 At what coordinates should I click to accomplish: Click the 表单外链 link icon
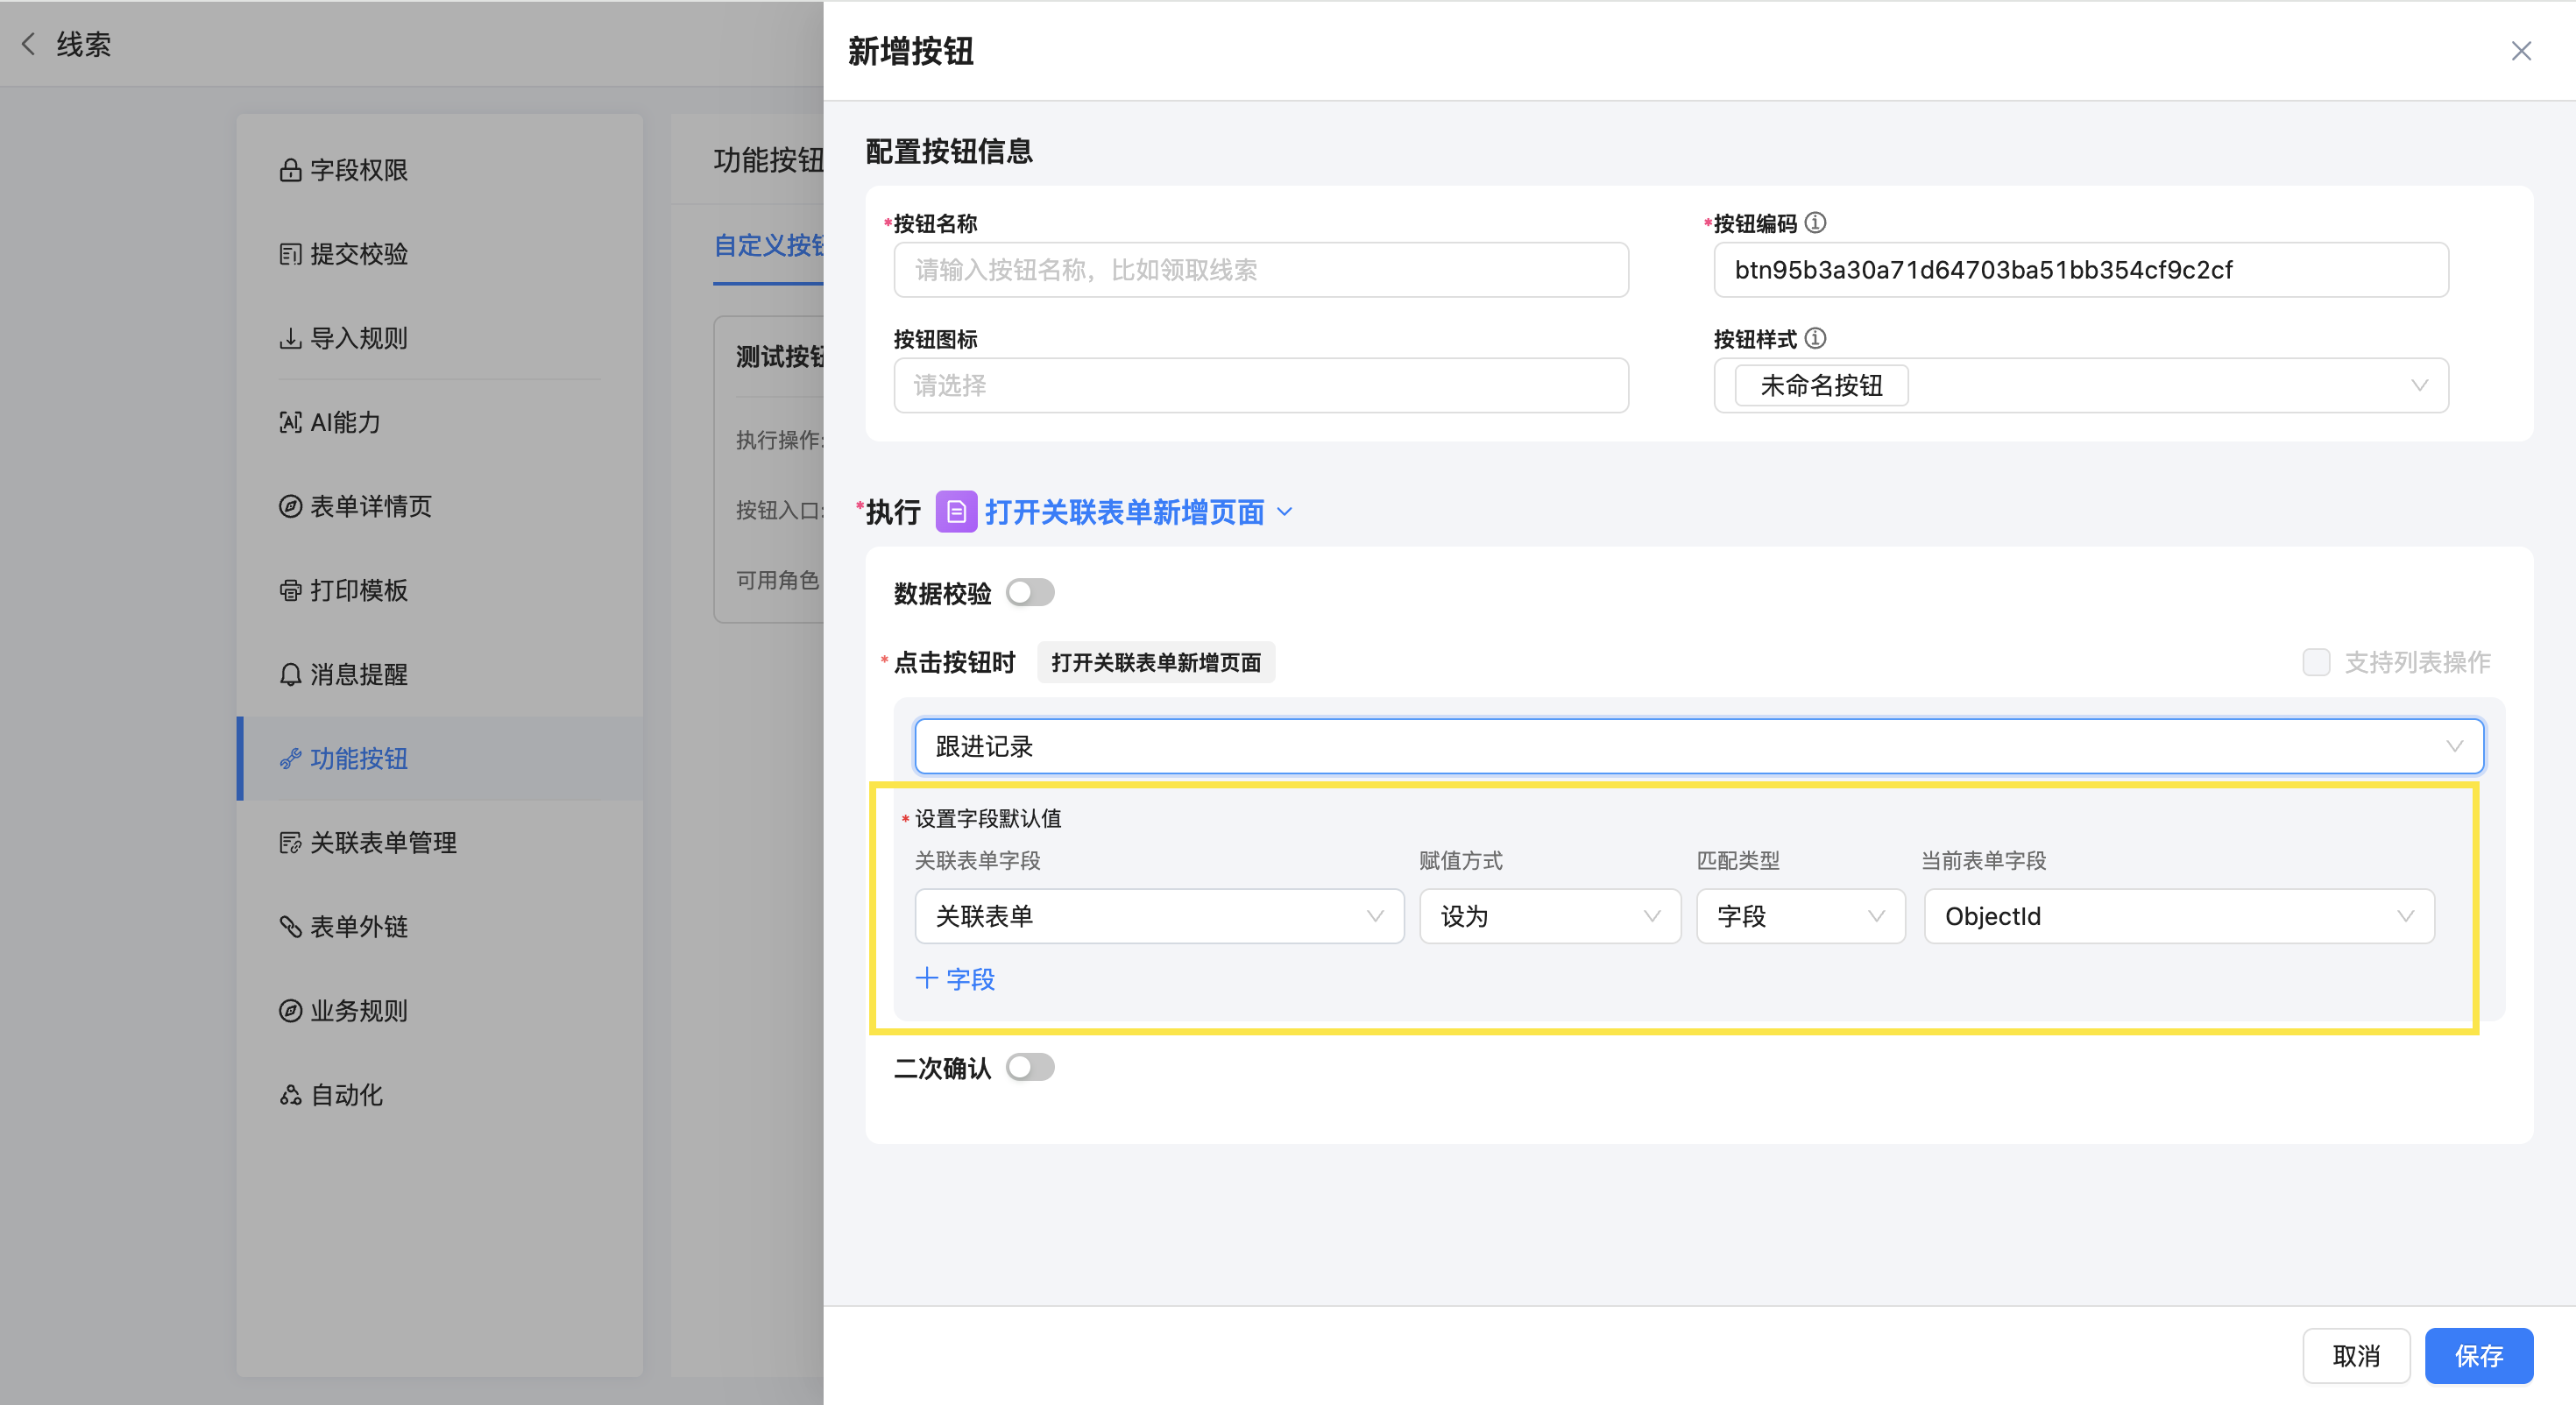(x=290, y=927)
